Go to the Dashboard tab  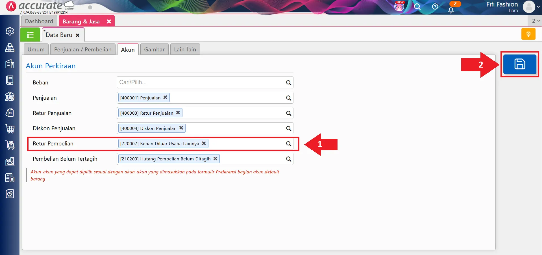tap(39, 21)
